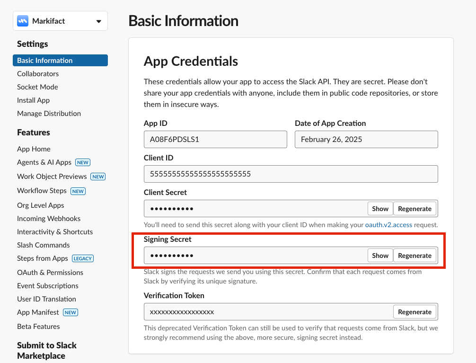Show the Client Secret value
The image size is (476, 363).
[380, 209]
